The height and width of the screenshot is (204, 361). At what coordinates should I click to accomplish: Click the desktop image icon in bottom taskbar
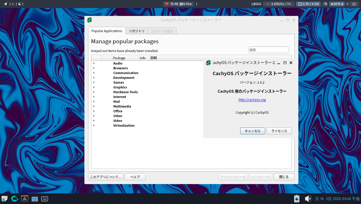click(x=5, y=199)
